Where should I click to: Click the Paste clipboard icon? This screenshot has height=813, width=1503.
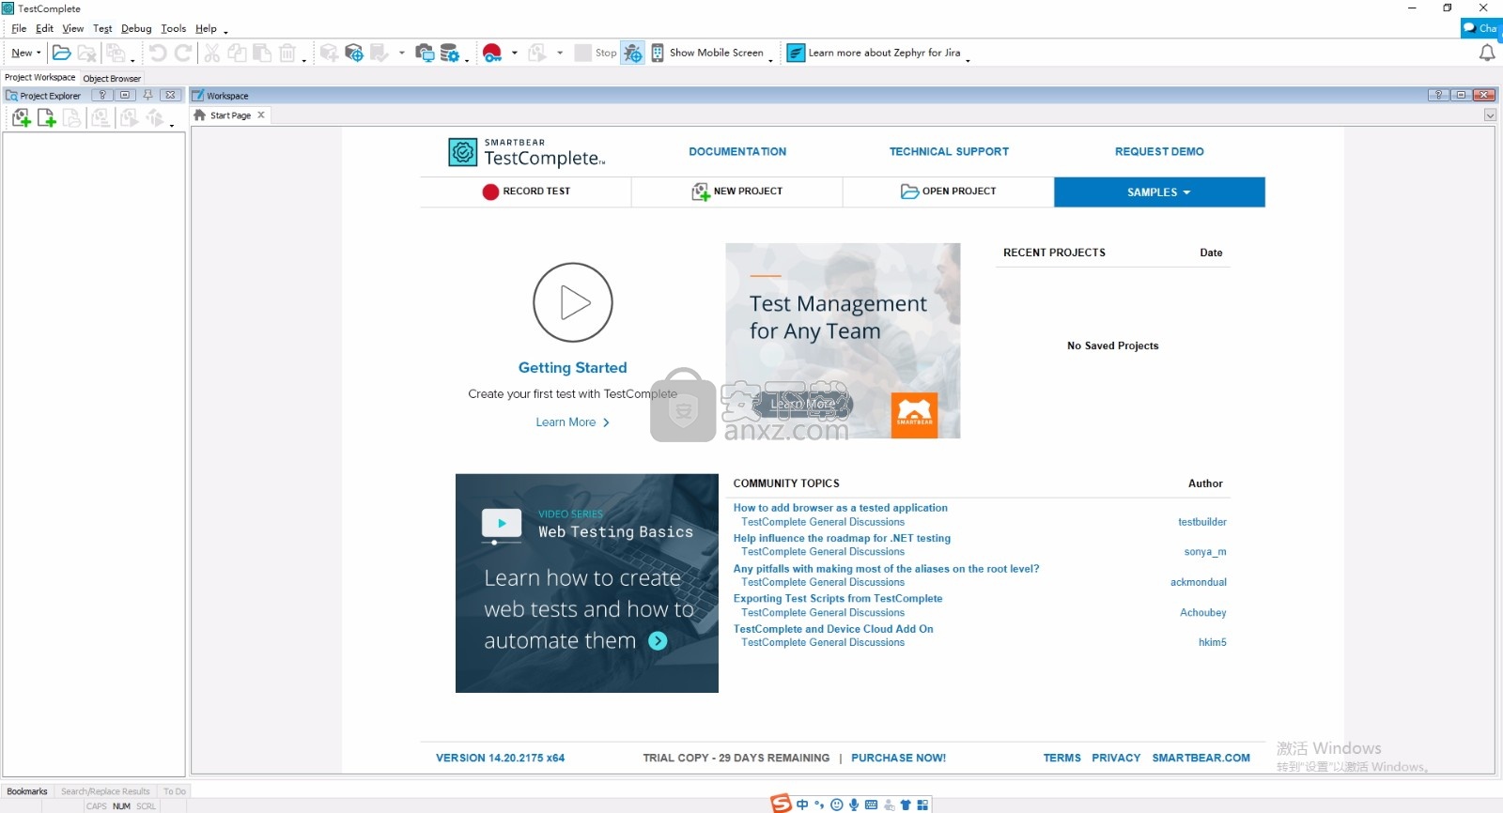pos(262,53)
